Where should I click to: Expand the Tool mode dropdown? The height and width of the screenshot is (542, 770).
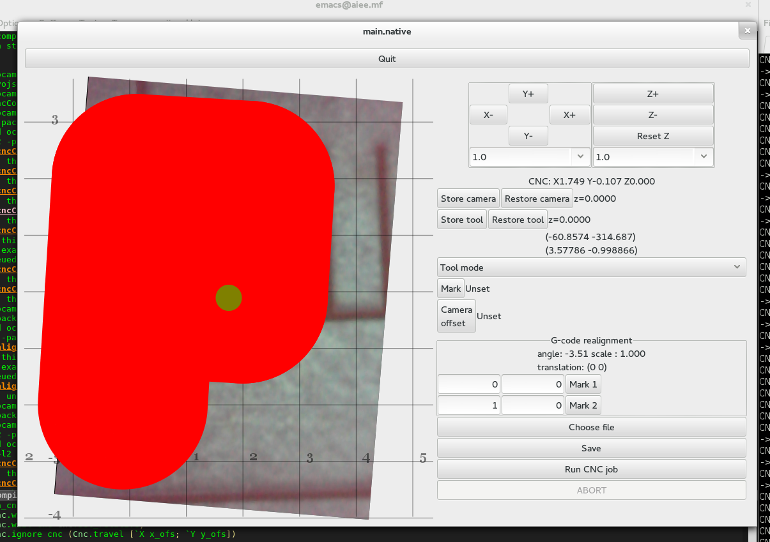(592, 267)
